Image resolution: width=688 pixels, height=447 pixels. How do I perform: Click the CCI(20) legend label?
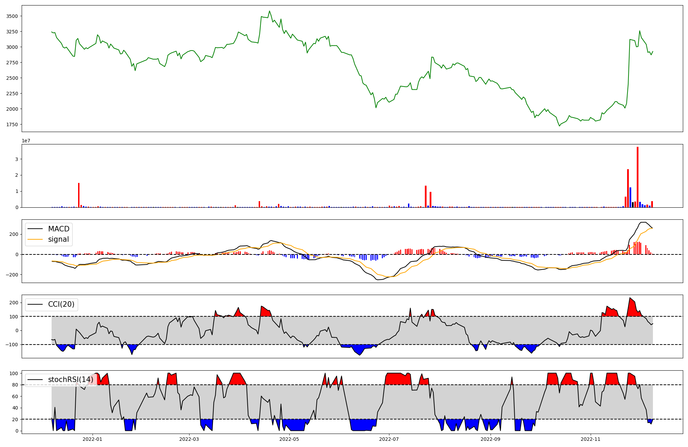[x=61, y=305]
